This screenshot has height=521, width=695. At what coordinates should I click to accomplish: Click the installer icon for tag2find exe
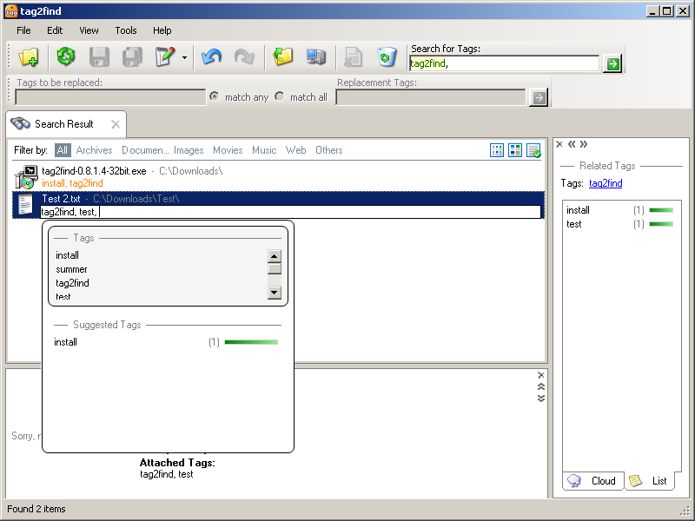click(26, 177)
